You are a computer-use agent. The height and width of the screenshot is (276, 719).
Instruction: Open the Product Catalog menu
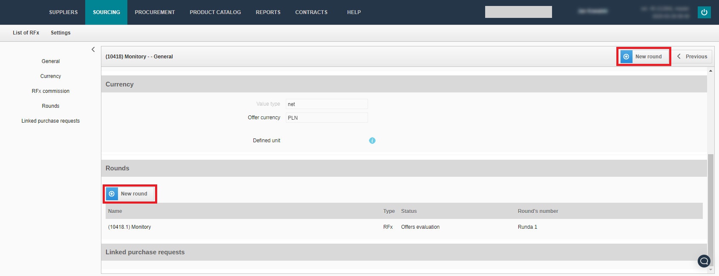click(x=215, y=12)
